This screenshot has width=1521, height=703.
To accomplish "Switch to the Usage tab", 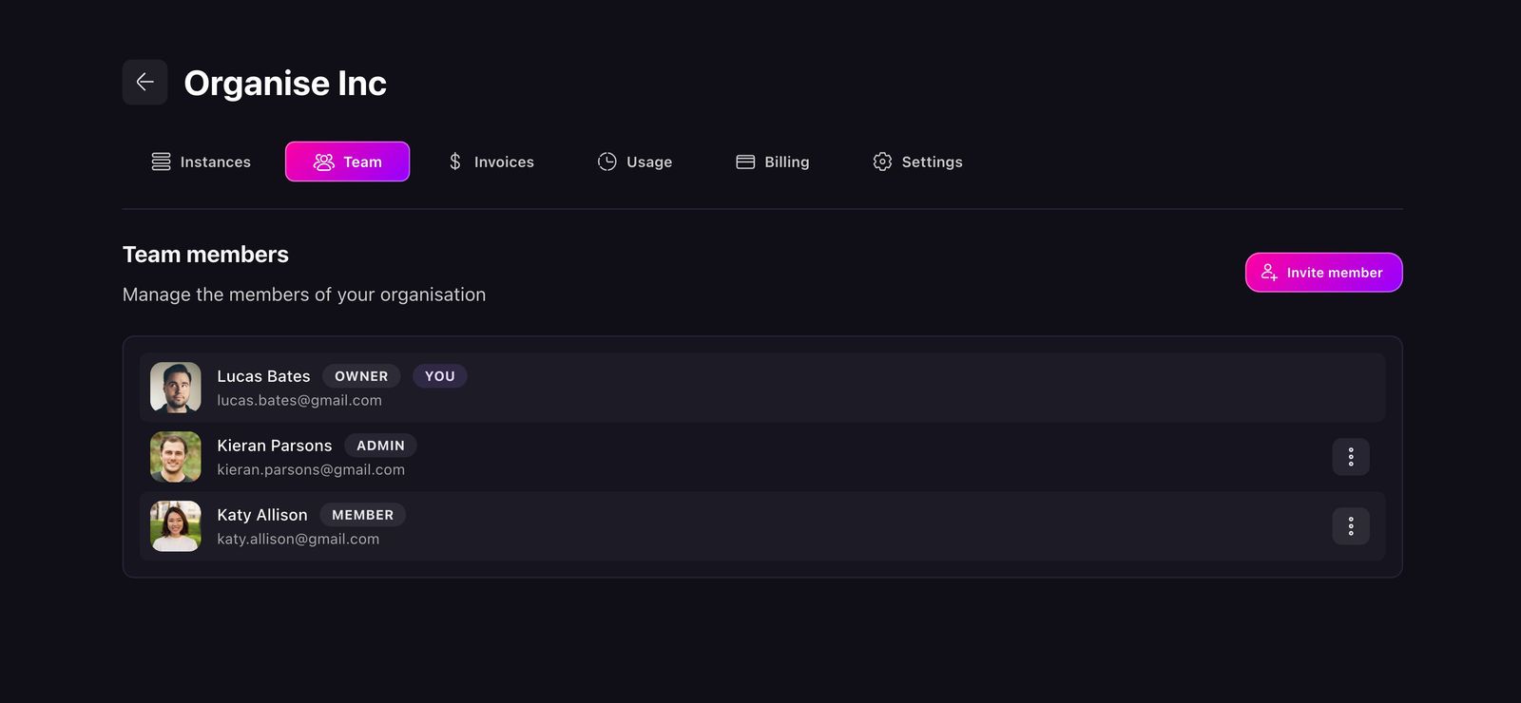I will tap(635, 161).
